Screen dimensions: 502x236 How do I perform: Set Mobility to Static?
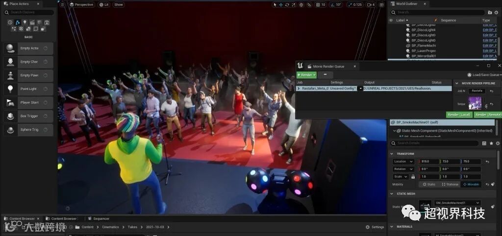429,185
